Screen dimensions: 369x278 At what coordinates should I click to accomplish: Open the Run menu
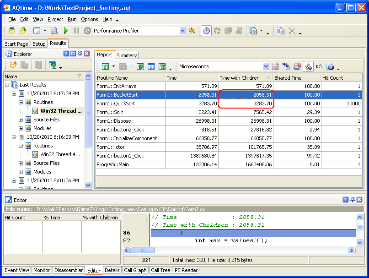(72, 19)
